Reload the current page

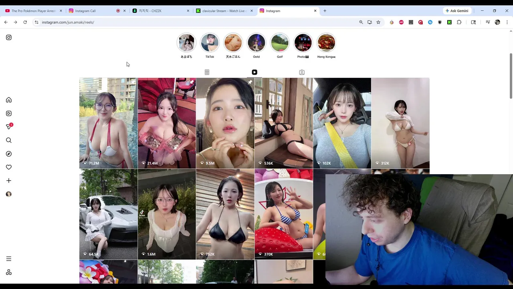click(x=25, y=22)
